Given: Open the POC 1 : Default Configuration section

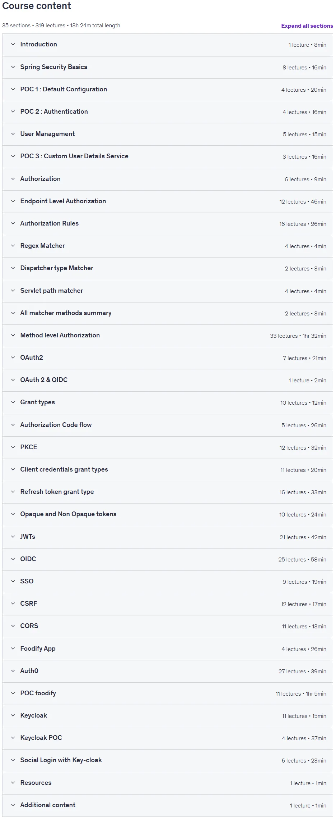Looking at the screenshot, I should [x=168, y=90].
